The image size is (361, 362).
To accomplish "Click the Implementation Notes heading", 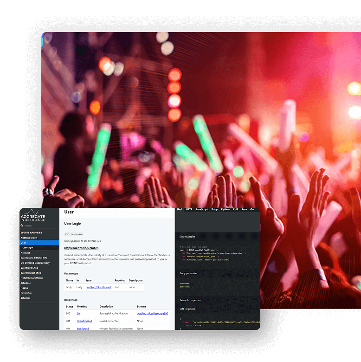I will click(x=81, y=248).
